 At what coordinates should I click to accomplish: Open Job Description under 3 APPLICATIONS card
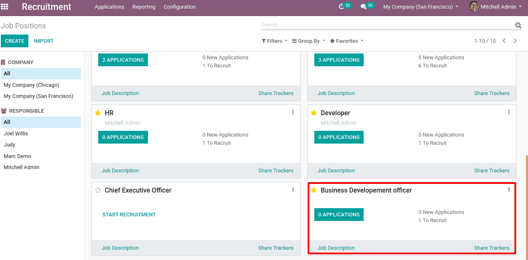tap(336, 93)
